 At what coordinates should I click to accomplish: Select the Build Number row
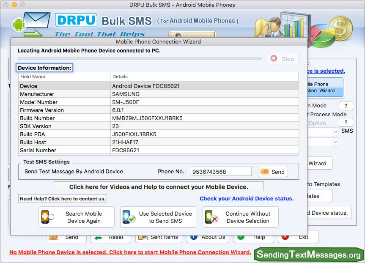tap(159, 118)
